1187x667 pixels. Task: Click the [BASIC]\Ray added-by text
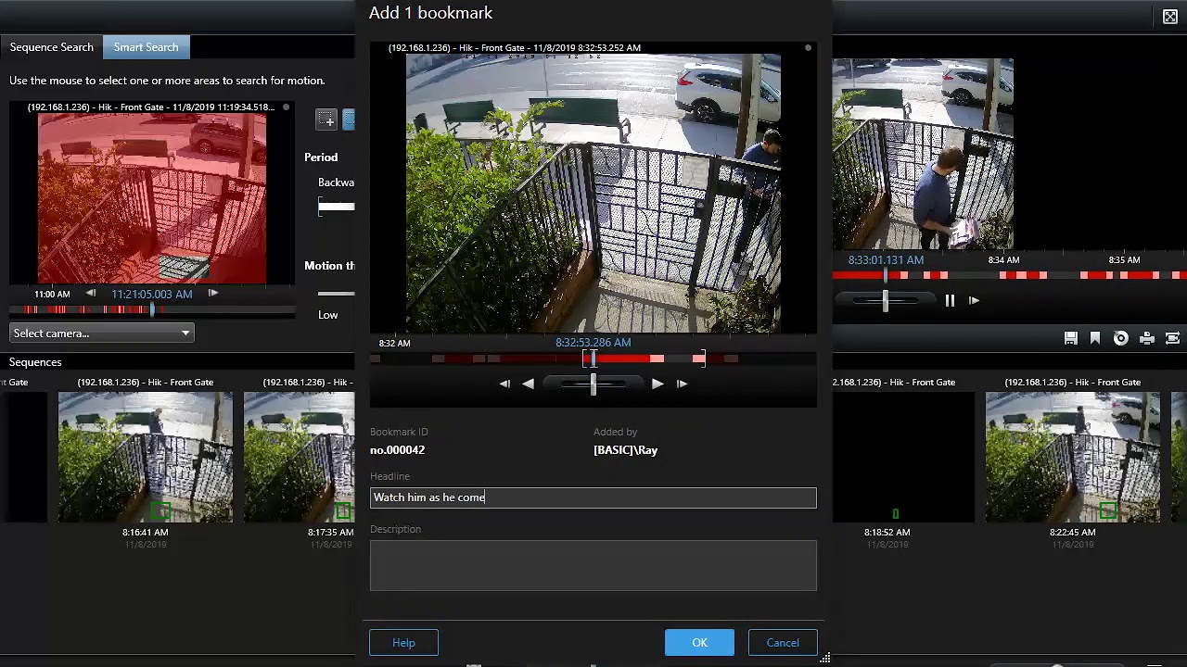pos(626,450)
